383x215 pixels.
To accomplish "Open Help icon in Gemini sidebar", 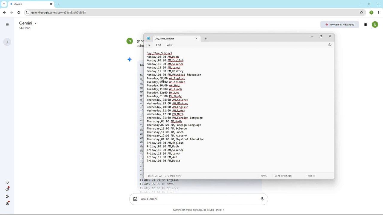I will (x=7, y=189).
